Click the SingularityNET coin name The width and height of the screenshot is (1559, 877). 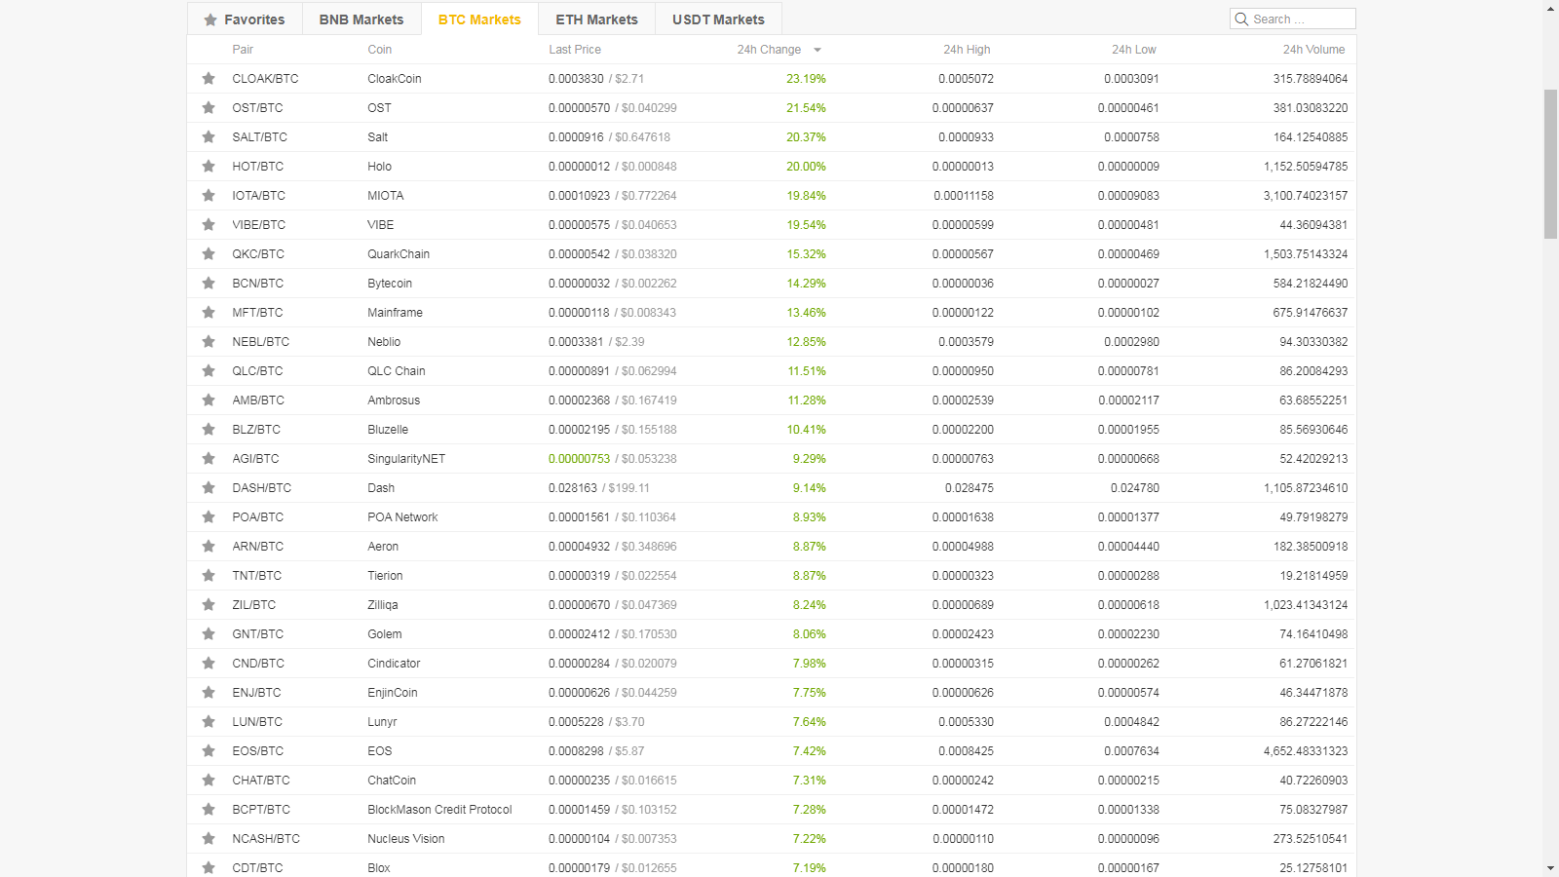tap(406, 459)
